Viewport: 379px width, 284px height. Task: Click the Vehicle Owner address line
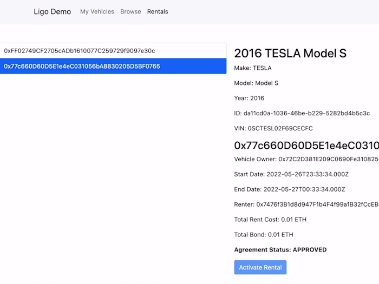pyautogui.click(x=306, y=159)
